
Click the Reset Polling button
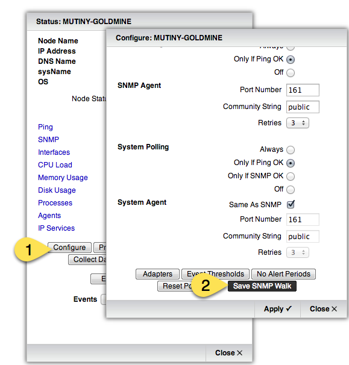tap(175, 286)
